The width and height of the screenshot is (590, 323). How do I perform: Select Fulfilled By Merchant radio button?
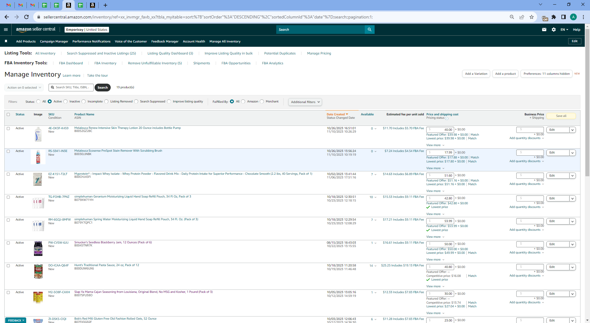click(262, 102)
